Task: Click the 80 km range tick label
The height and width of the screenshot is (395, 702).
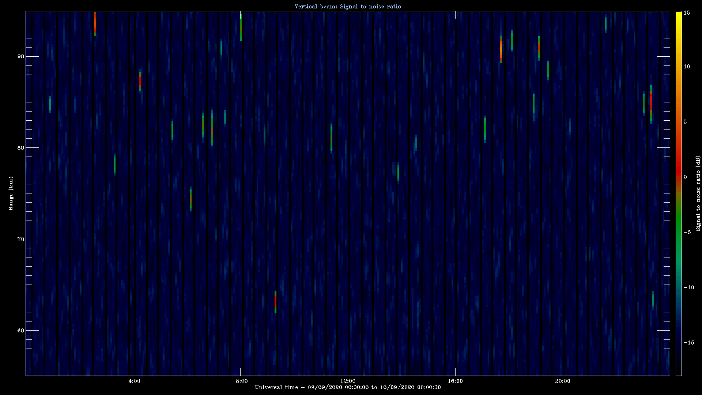Action: 20,148
